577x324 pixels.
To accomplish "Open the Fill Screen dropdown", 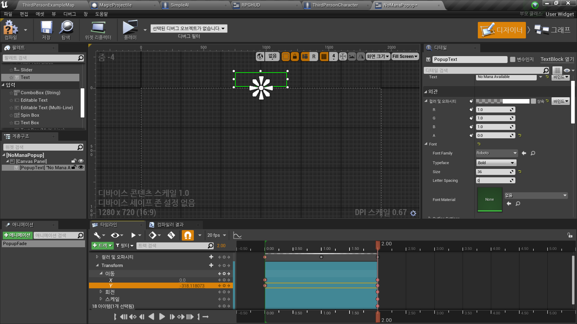I will point(405,56).
